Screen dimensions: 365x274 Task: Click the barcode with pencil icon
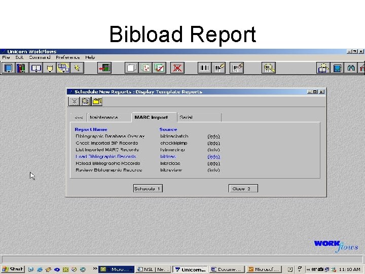[218, 68]
